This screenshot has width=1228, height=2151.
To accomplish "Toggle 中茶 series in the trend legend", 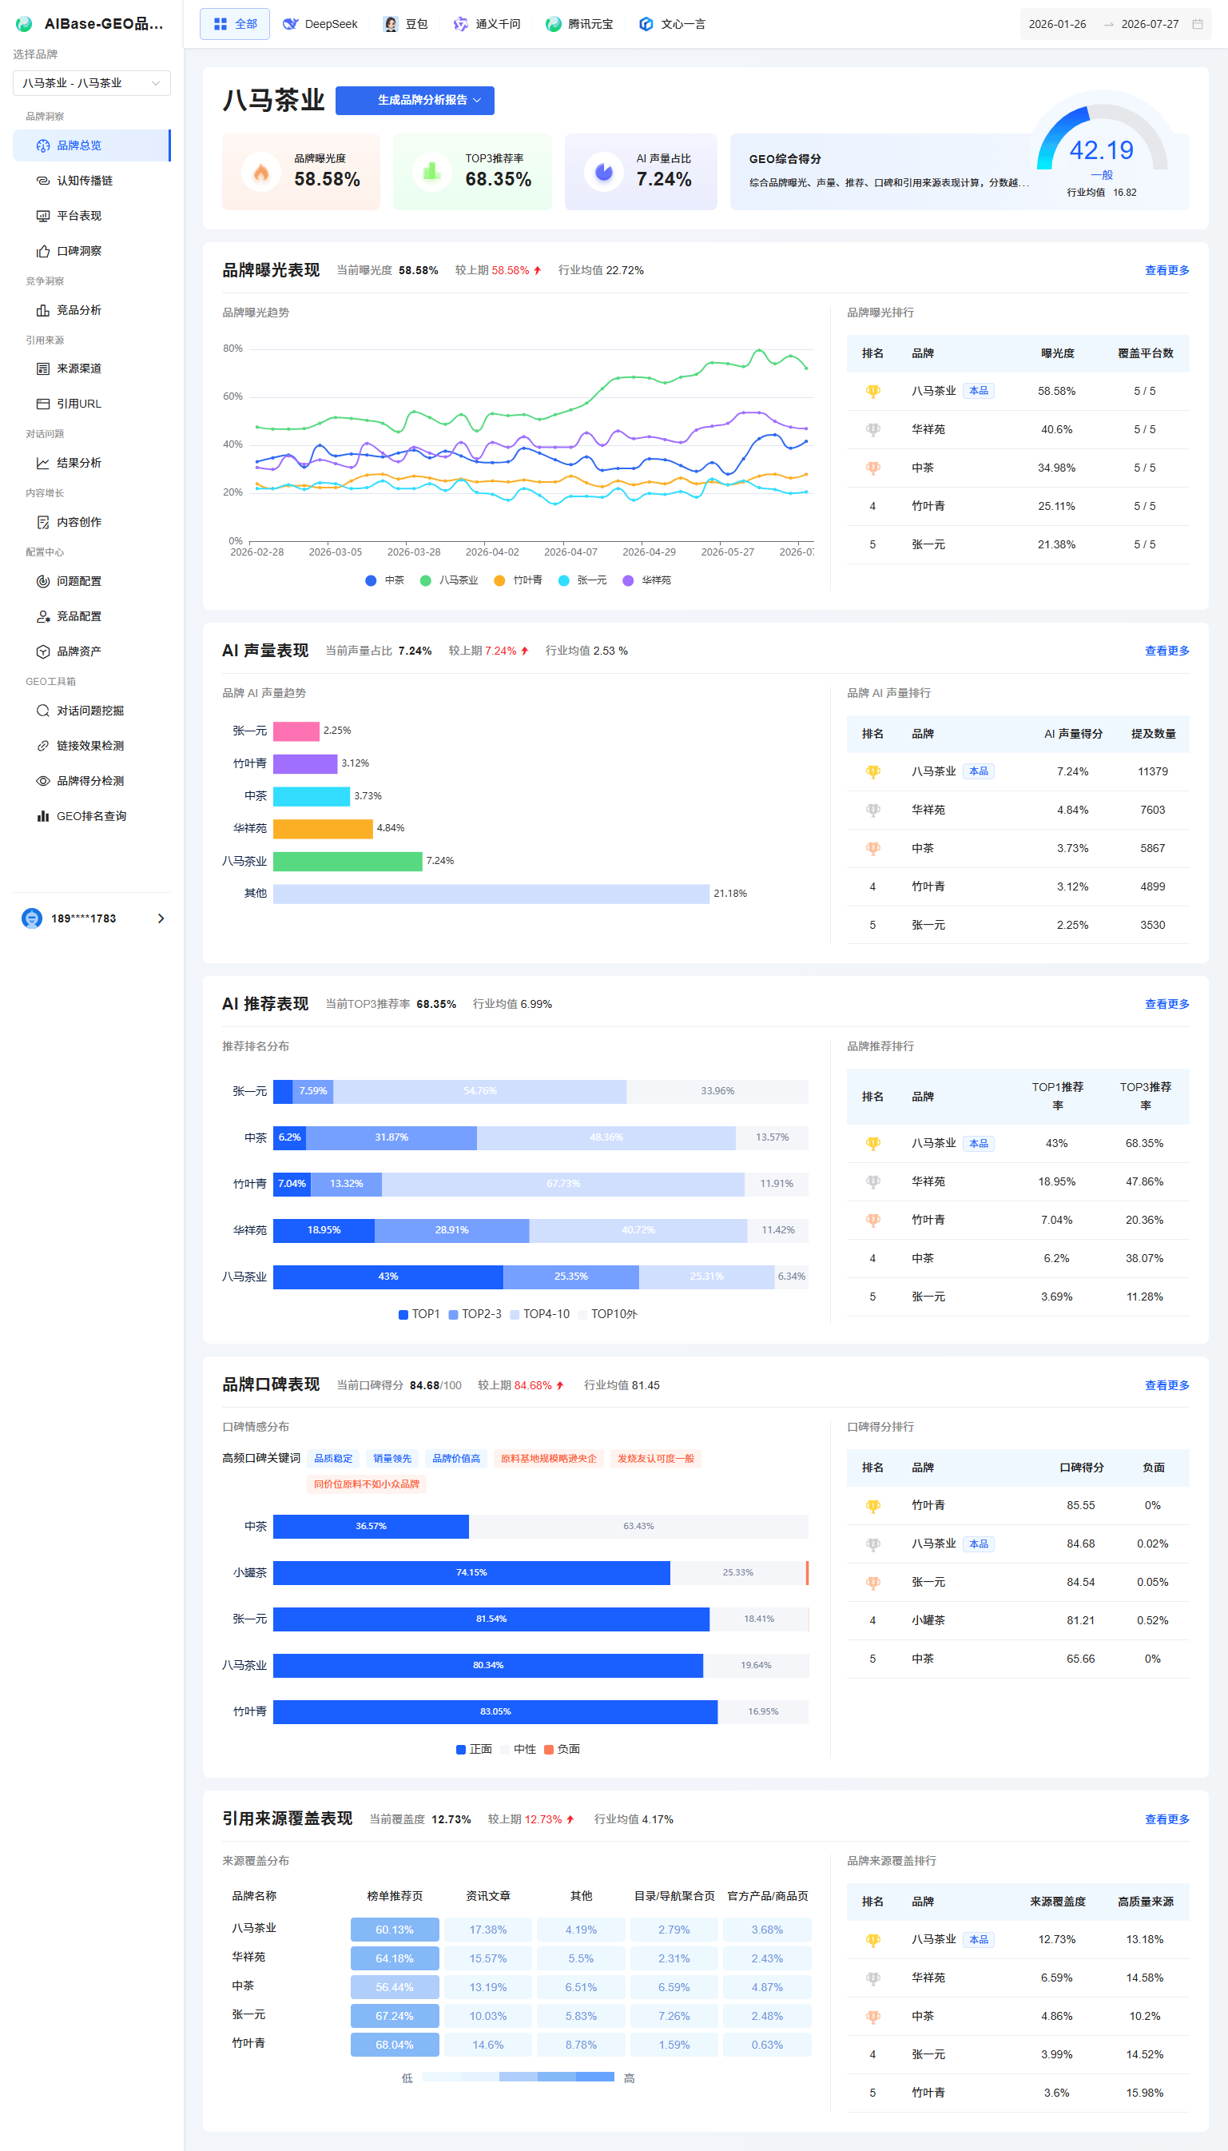I will tap(384, 580).
